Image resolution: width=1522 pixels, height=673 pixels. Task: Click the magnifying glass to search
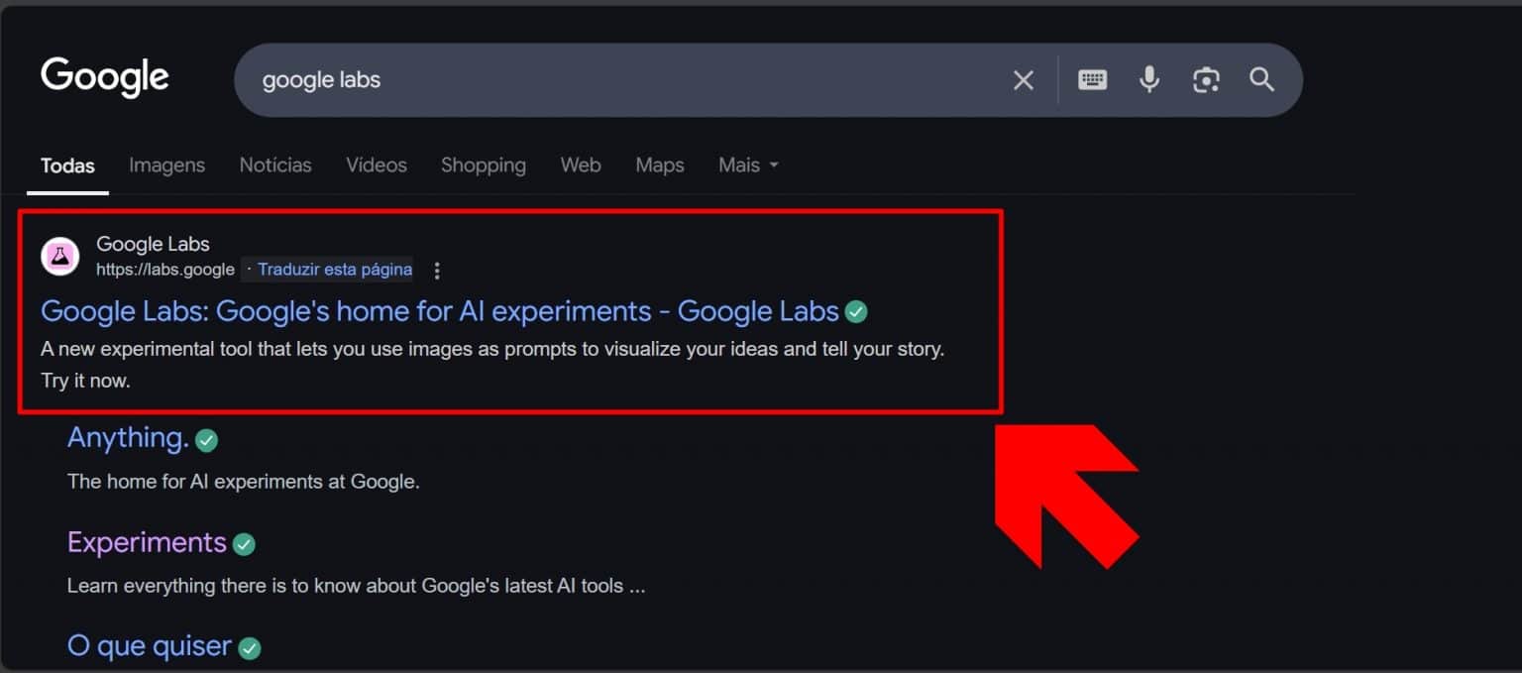tap(1260, 79)
